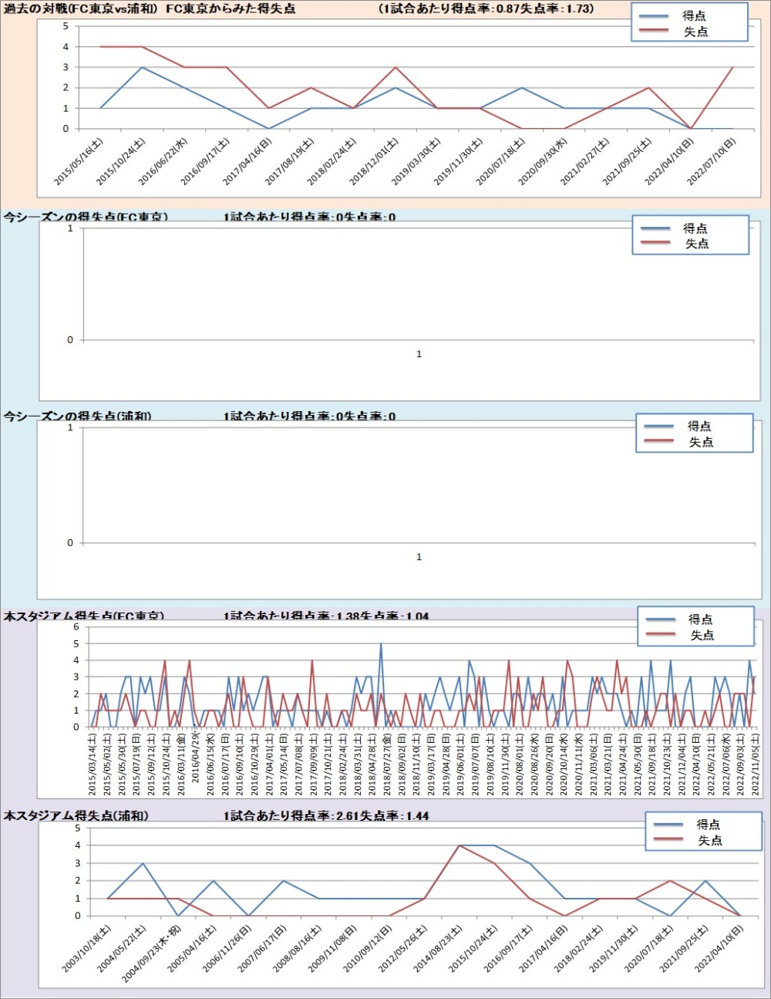This screenshot has height=999, width=771.
Task: Click 得点 legend in 今シーズン FC東京 chart
Action: (x=695, y=228)
